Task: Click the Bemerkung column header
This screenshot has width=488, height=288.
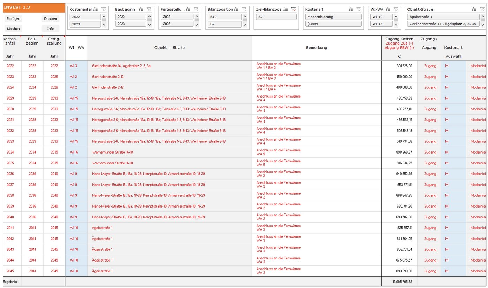Action: pyautogui.click(x=317, y=48)
